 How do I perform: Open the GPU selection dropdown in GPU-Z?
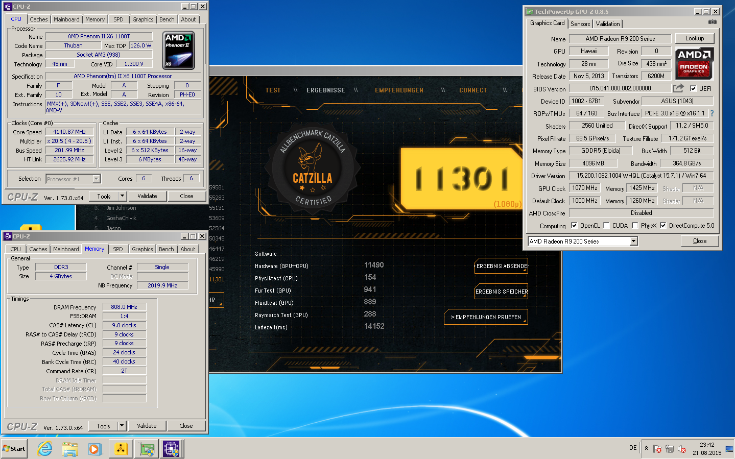click(634, 241)
